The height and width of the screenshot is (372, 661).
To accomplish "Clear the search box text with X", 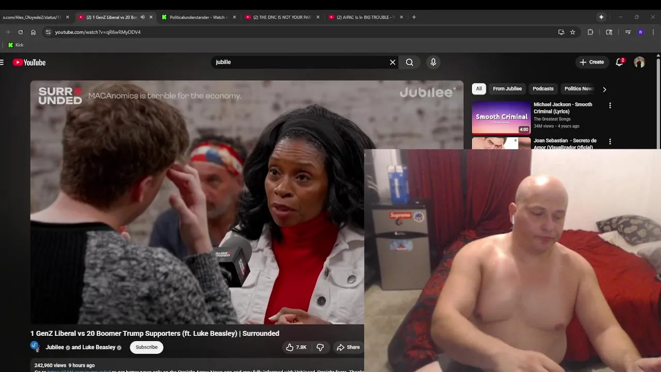I will (x=392, y=62).
